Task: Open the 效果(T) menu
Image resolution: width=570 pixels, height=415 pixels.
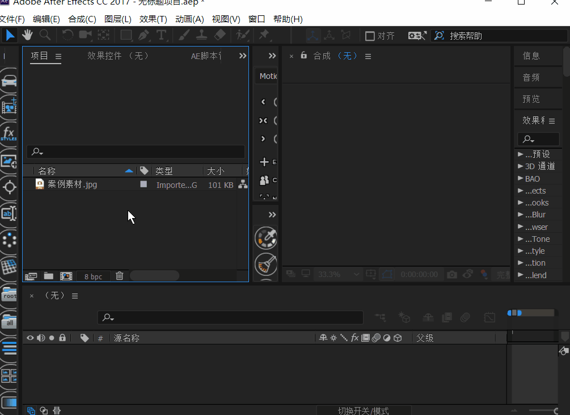Action: point(153,19)
